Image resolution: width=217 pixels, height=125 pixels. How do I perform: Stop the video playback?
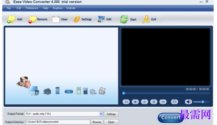(x=154, y=102)
